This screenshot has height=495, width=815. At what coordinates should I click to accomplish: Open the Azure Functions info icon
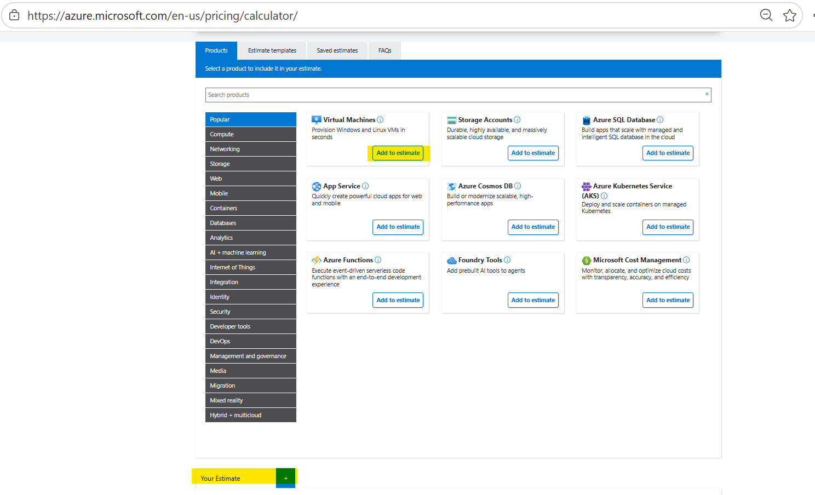pyautogui.click(x=378, y=260)
